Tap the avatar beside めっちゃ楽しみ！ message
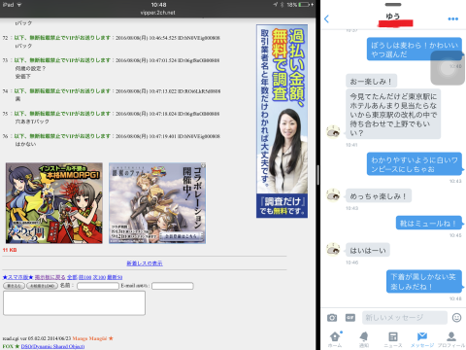Image resolution: width=466 pixels, height=350 pixels. [333, 195]
